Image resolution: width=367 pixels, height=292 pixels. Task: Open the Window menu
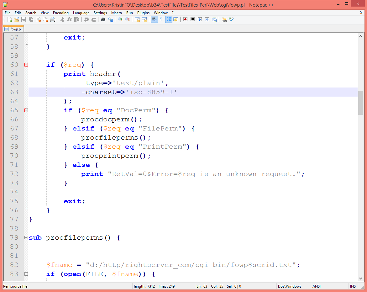coord(160,13)
